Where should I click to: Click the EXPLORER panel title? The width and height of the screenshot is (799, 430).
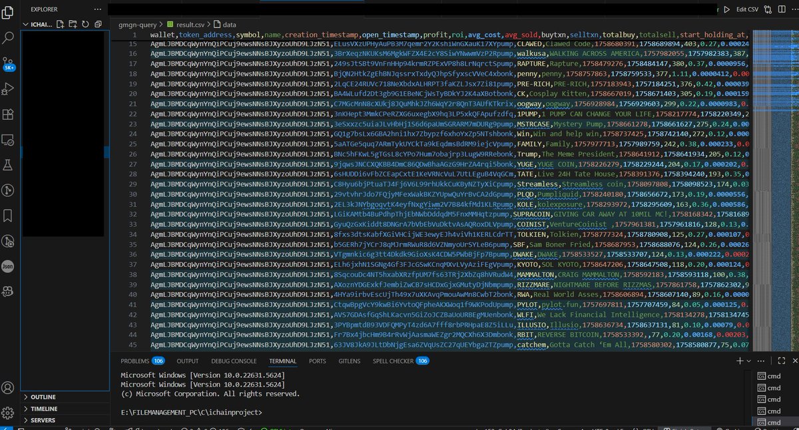click(x=43, y=9)
